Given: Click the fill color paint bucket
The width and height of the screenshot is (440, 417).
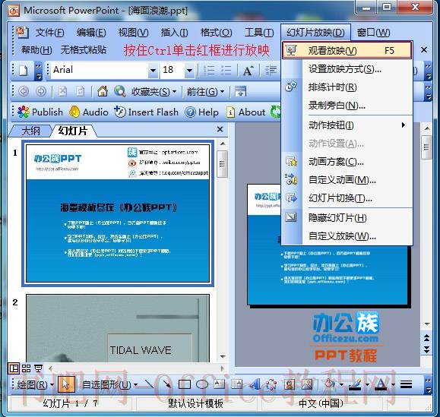Looking at the screenshot, I should 331,384.
